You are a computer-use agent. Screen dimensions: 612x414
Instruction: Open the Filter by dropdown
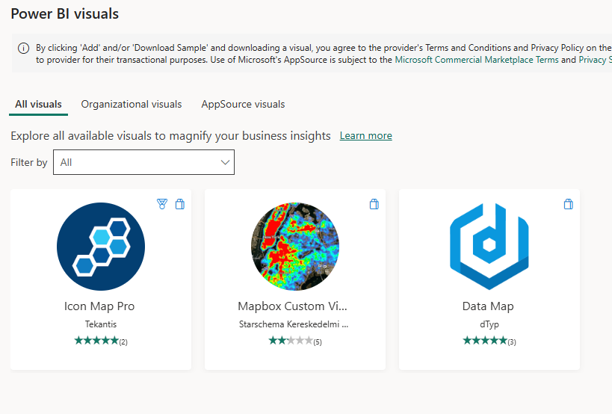[x=143, y=162]
